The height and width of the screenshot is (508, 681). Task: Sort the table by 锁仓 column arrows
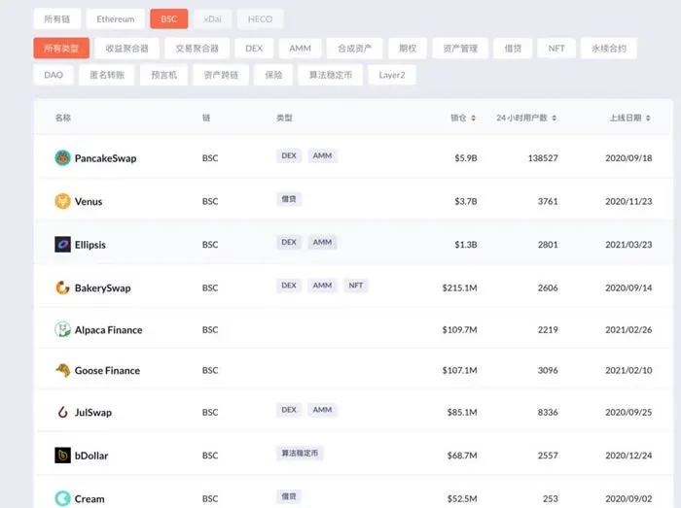473,118
